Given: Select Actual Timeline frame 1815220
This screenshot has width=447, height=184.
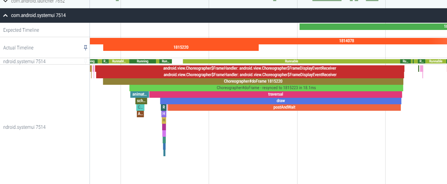Looking at the screenshot, I should (181, 47).
